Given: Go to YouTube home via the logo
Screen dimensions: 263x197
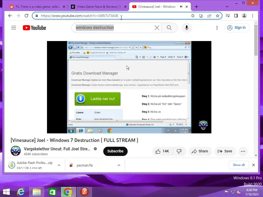Looking at the screenshot, I should tap(34, 28).
